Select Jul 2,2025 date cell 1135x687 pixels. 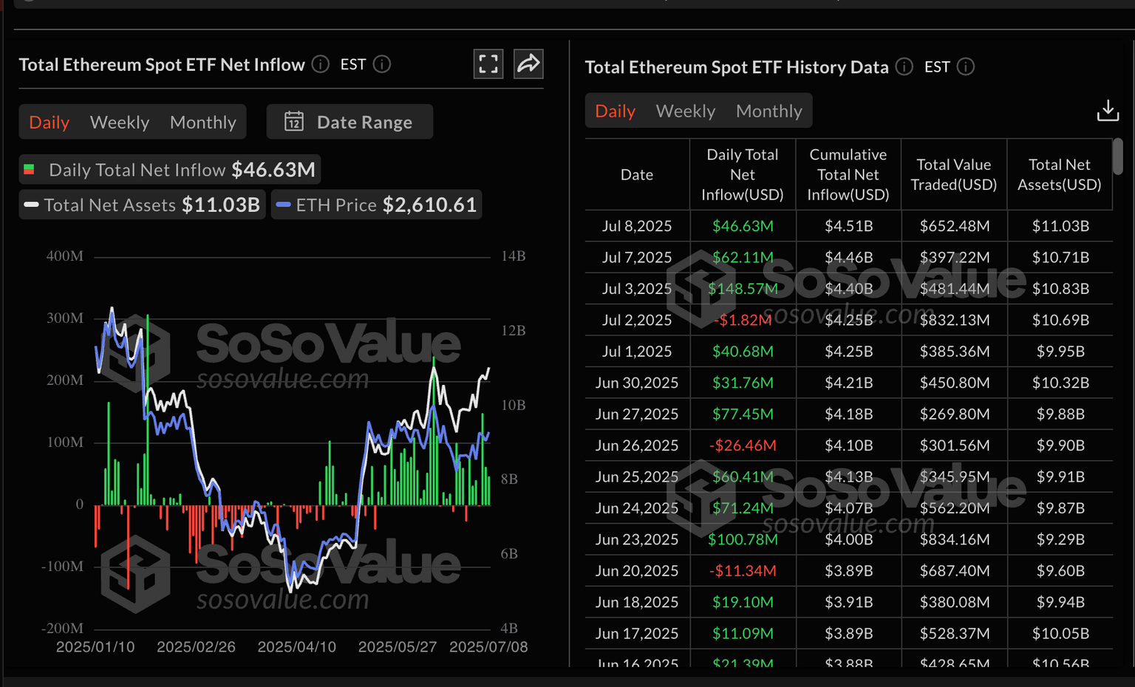click(637, 320)
